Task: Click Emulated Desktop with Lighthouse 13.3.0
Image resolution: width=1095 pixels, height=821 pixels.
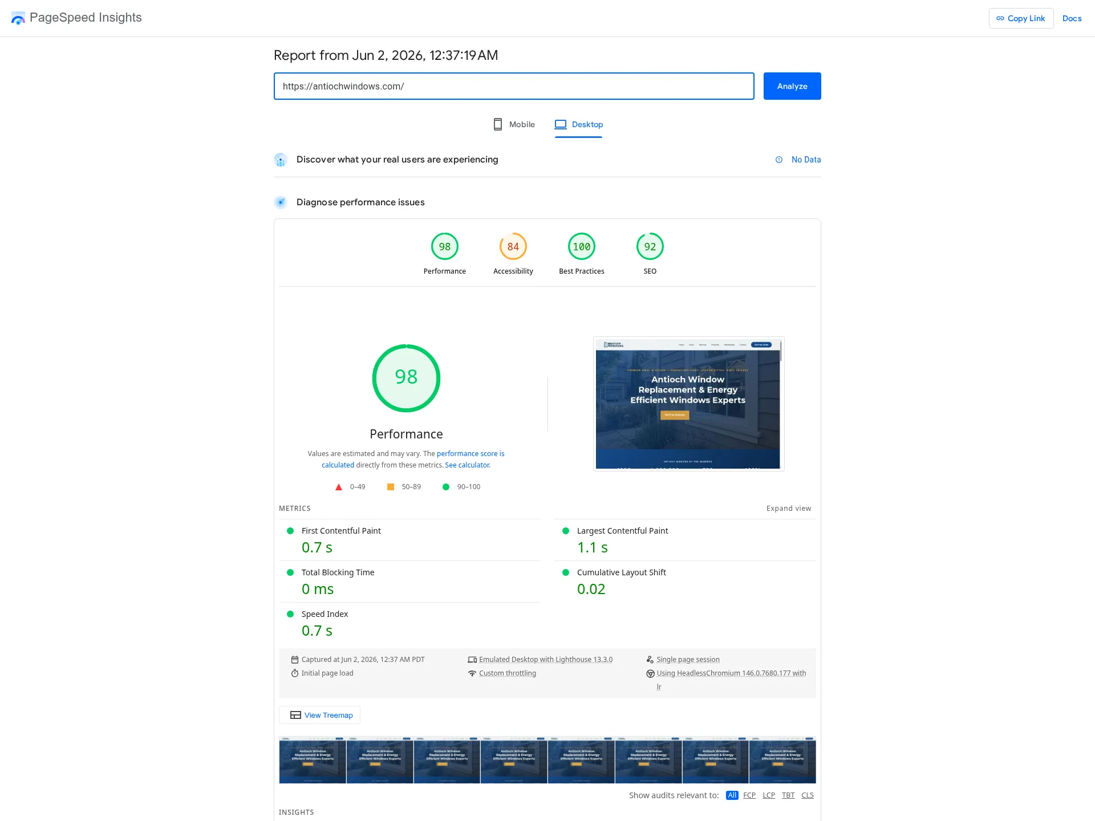Action: point(546,660)
